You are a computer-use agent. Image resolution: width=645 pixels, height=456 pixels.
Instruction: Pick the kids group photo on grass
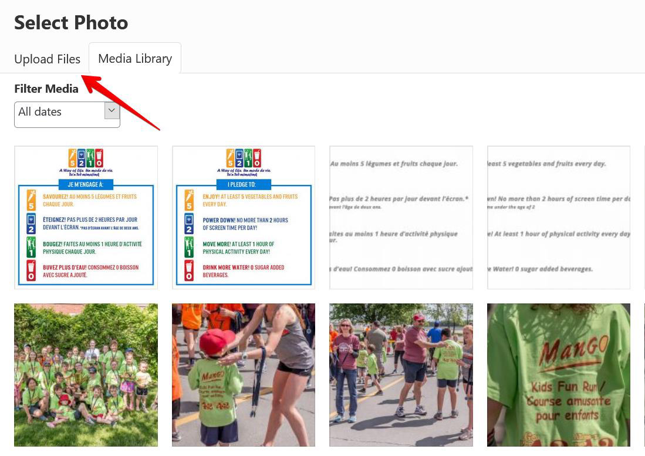coord(86,375)
